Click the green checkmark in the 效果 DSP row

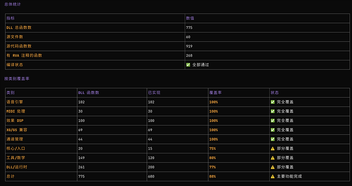[272, 120]
